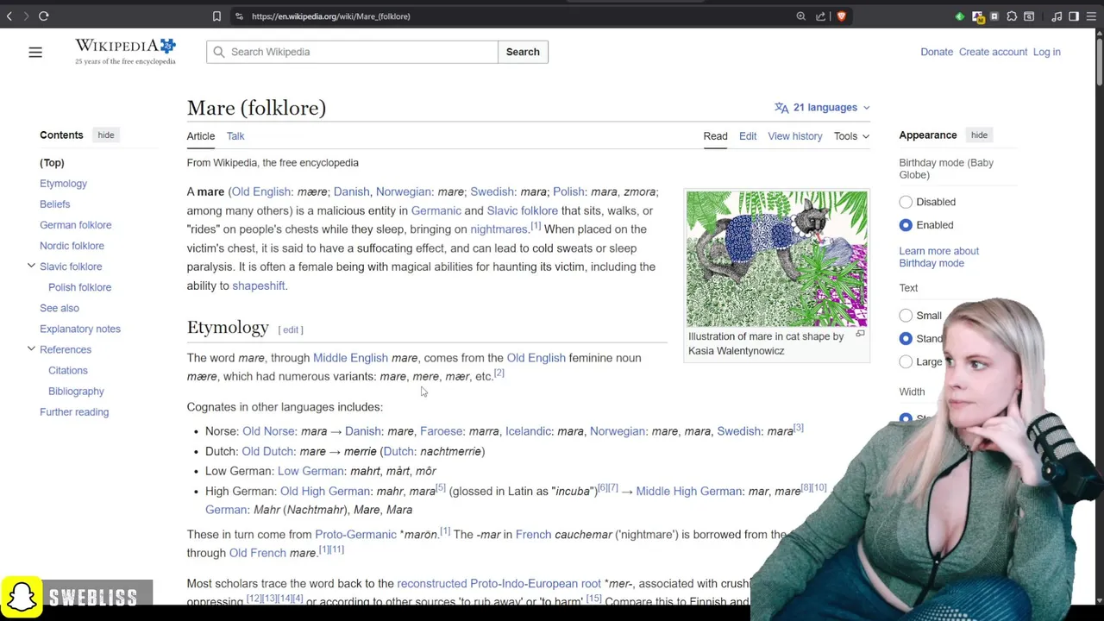Open the View history tab
This screenshot has width=1104, height=621.
(x=795, y=136)
